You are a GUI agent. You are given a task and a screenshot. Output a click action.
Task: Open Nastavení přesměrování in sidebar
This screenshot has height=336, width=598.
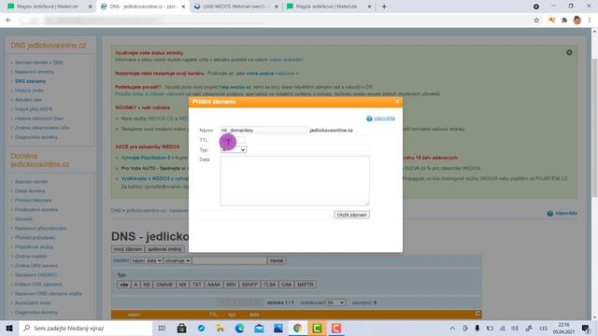click(x=40, y=229)
